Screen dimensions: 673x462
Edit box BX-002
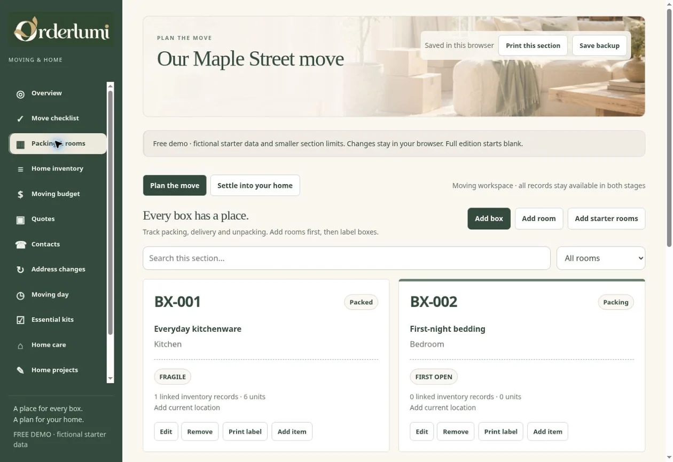(x=422, y=432)
